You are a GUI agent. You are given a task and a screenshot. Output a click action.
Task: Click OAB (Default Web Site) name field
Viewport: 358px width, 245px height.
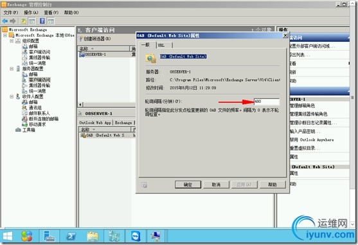[183, 57]
